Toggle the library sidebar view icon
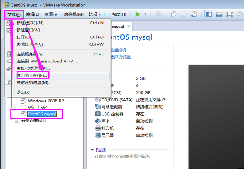244x169 pixels. [209, 14]
